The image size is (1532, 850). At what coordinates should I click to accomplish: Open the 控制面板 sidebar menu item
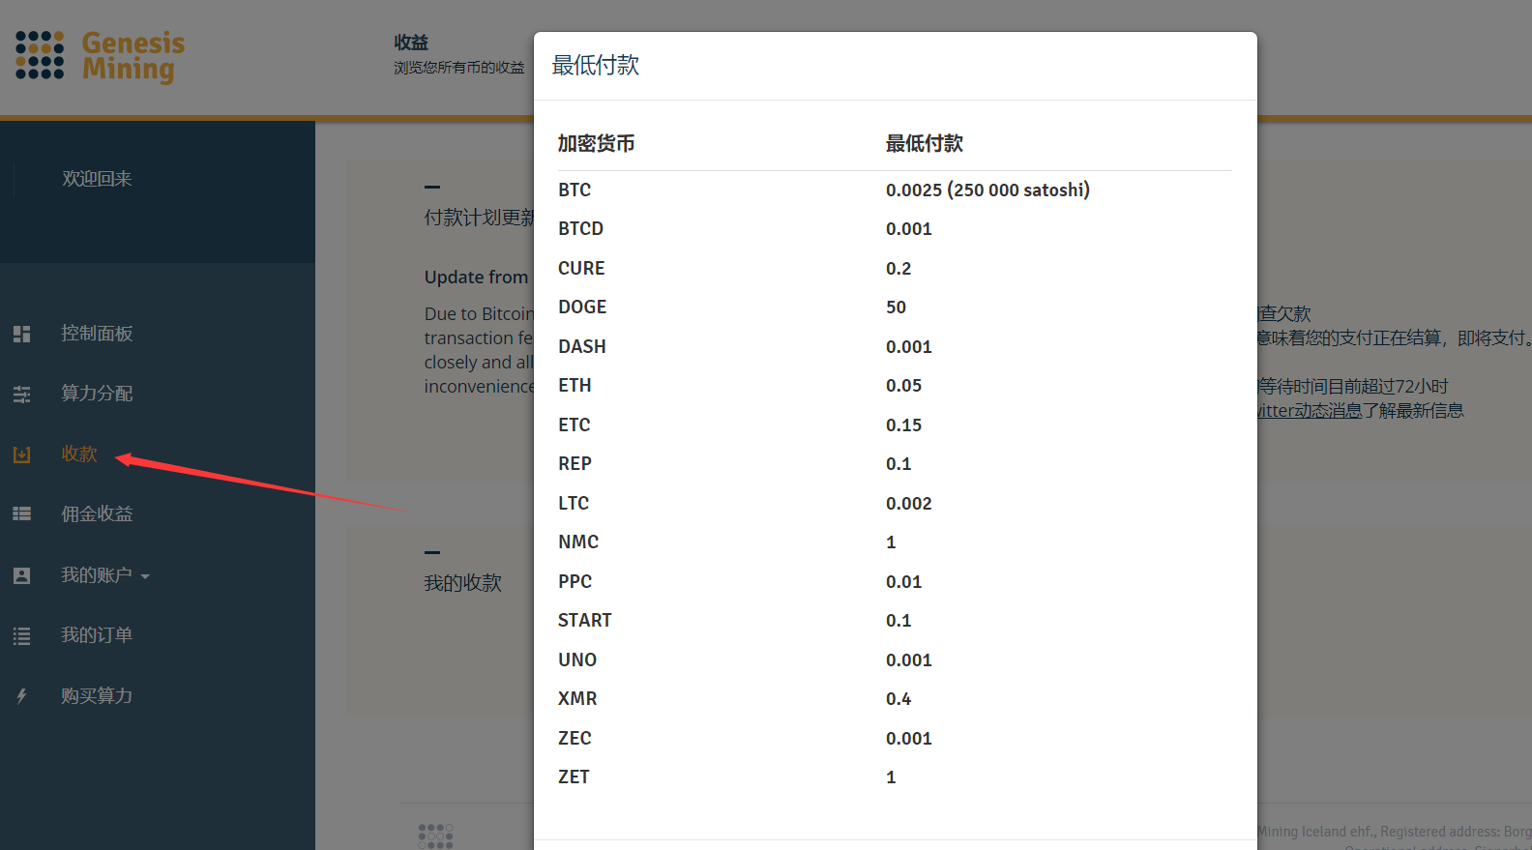pos(97,334)
